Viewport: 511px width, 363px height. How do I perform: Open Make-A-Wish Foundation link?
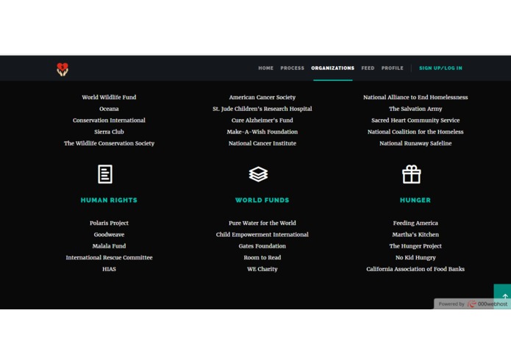(262, 132)
